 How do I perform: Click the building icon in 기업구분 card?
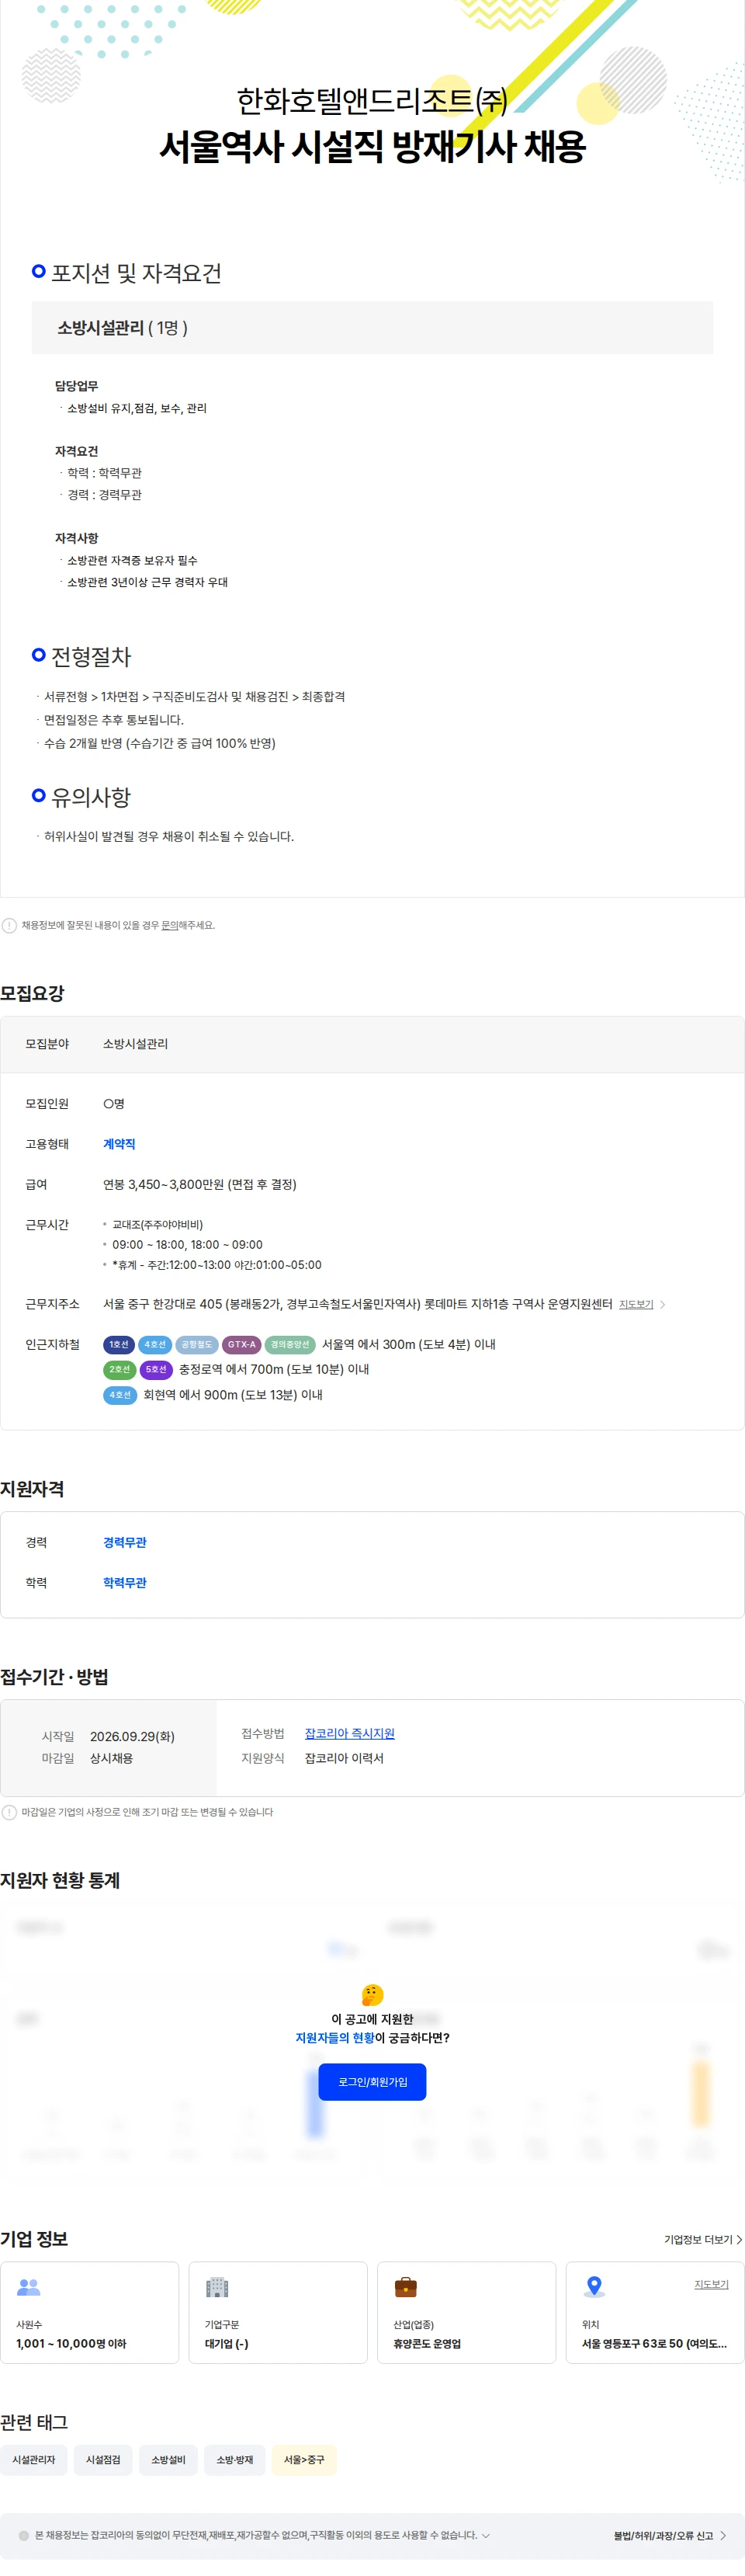click(217, 2287)
